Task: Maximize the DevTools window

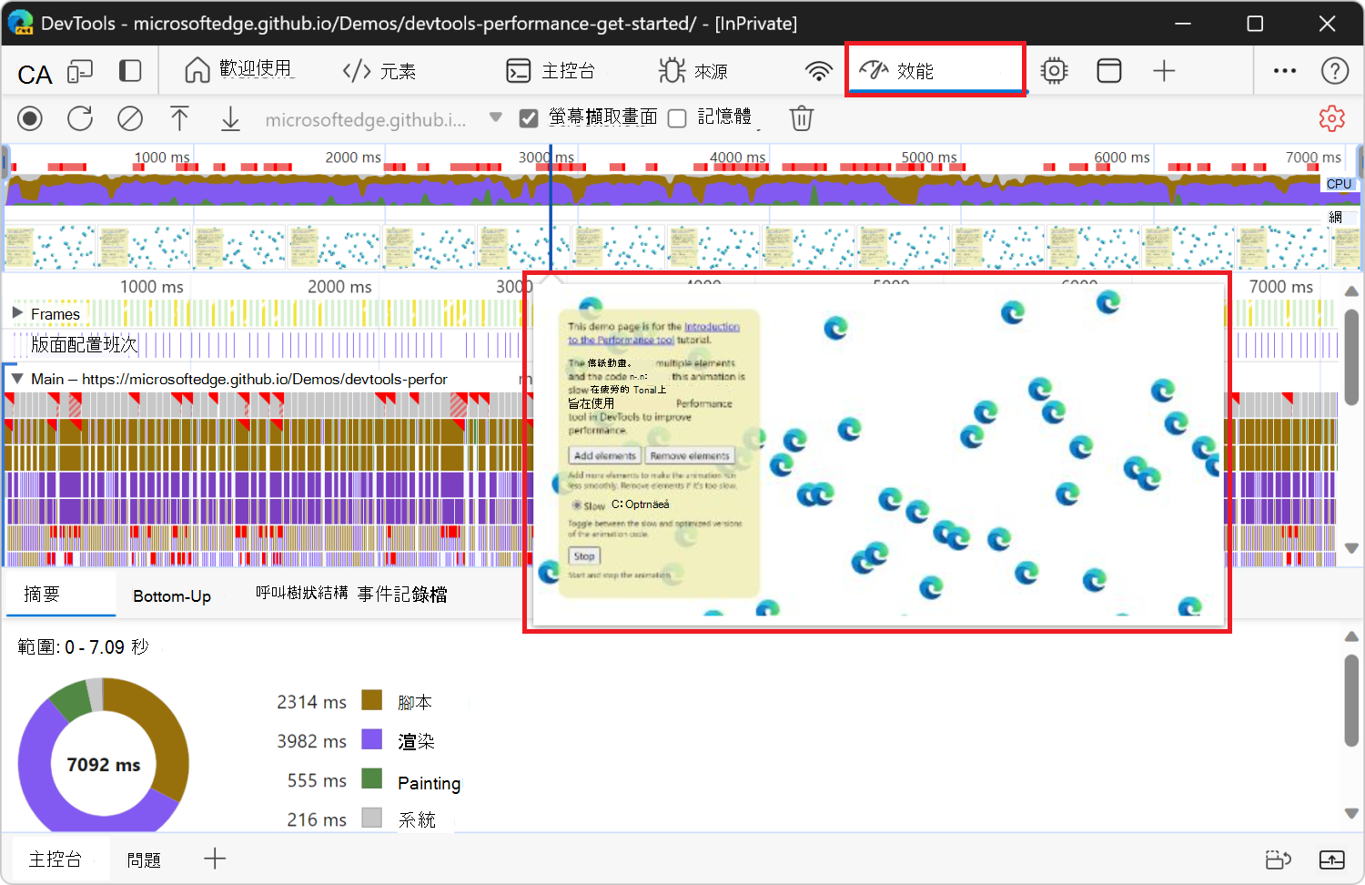Action: (1255, 24)
